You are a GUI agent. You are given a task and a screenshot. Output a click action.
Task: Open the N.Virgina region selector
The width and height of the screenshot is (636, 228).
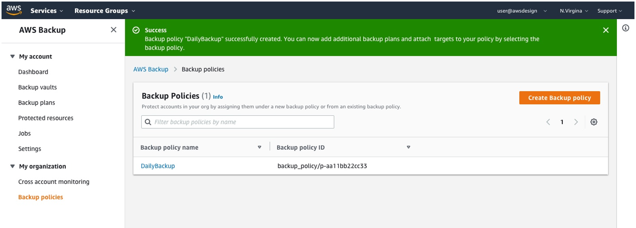pos(574,11)
